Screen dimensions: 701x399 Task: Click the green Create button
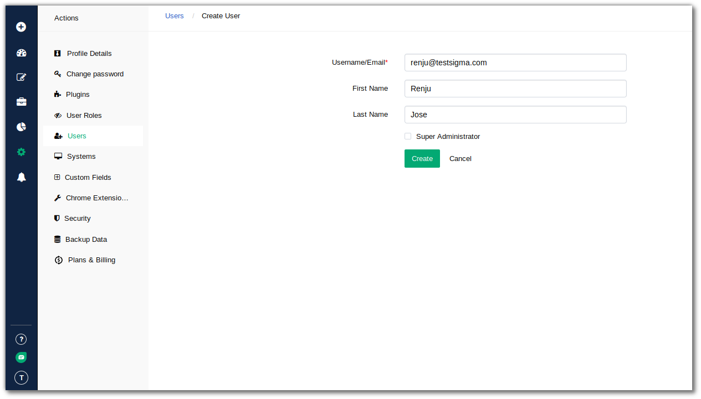(422, 158)
